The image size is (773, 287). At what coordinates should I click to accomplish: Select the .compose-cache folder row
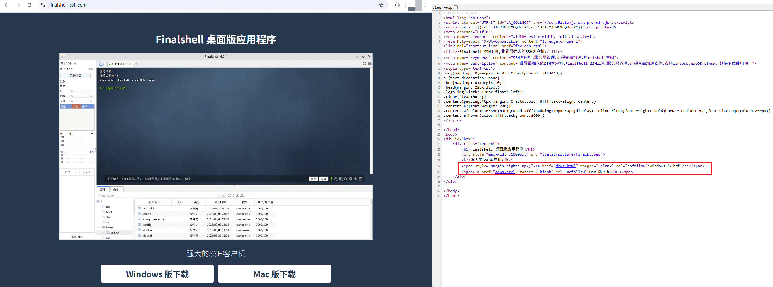click(207, 219)
